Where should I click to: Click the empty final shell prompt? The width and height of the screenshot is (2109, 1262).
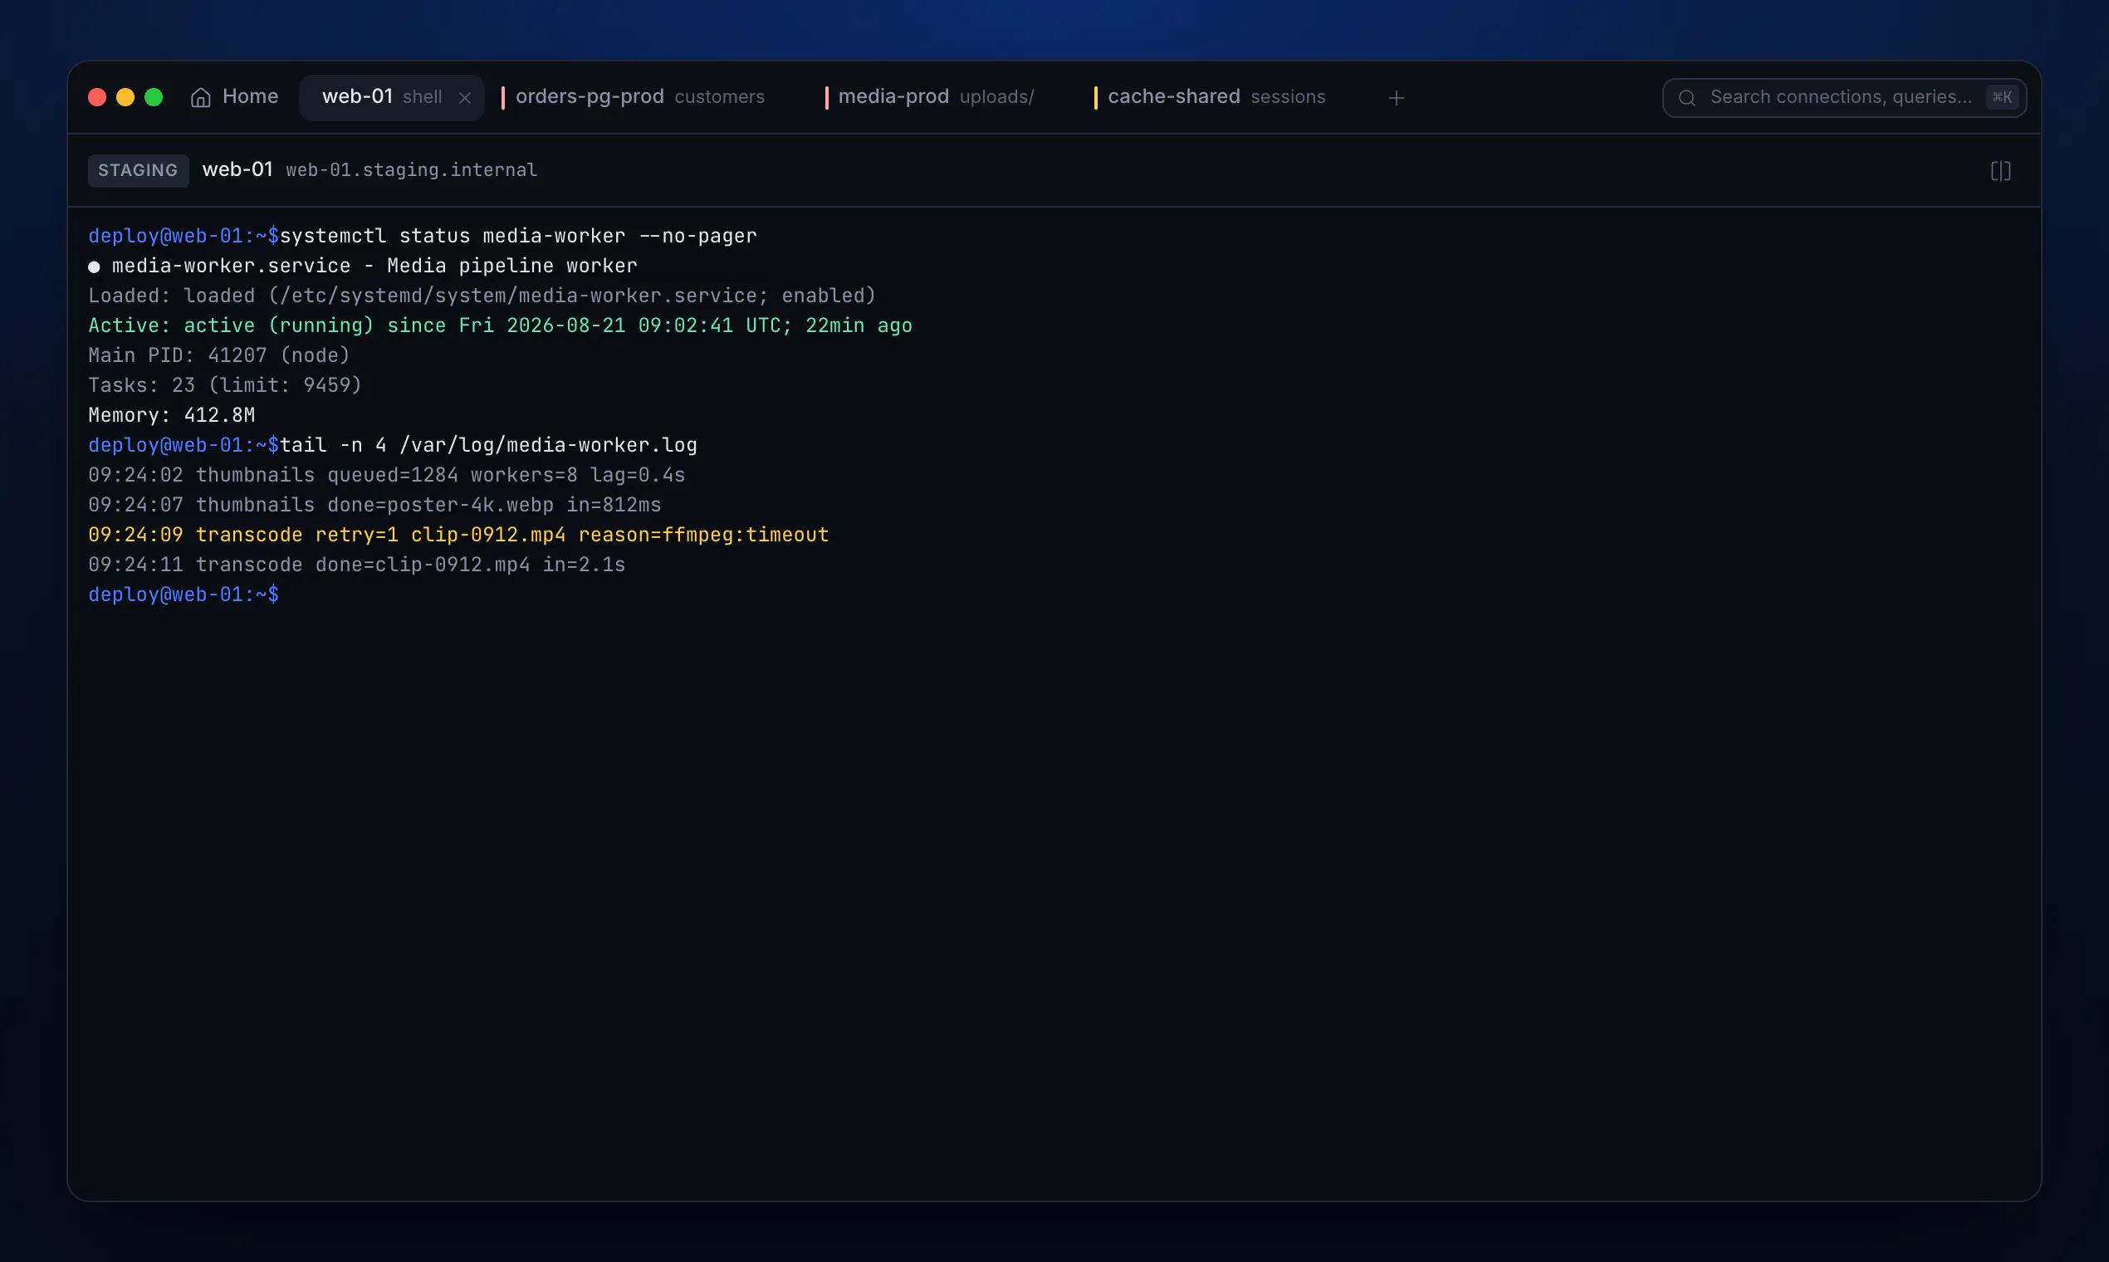pyautogui.click(x=183, y=594)
